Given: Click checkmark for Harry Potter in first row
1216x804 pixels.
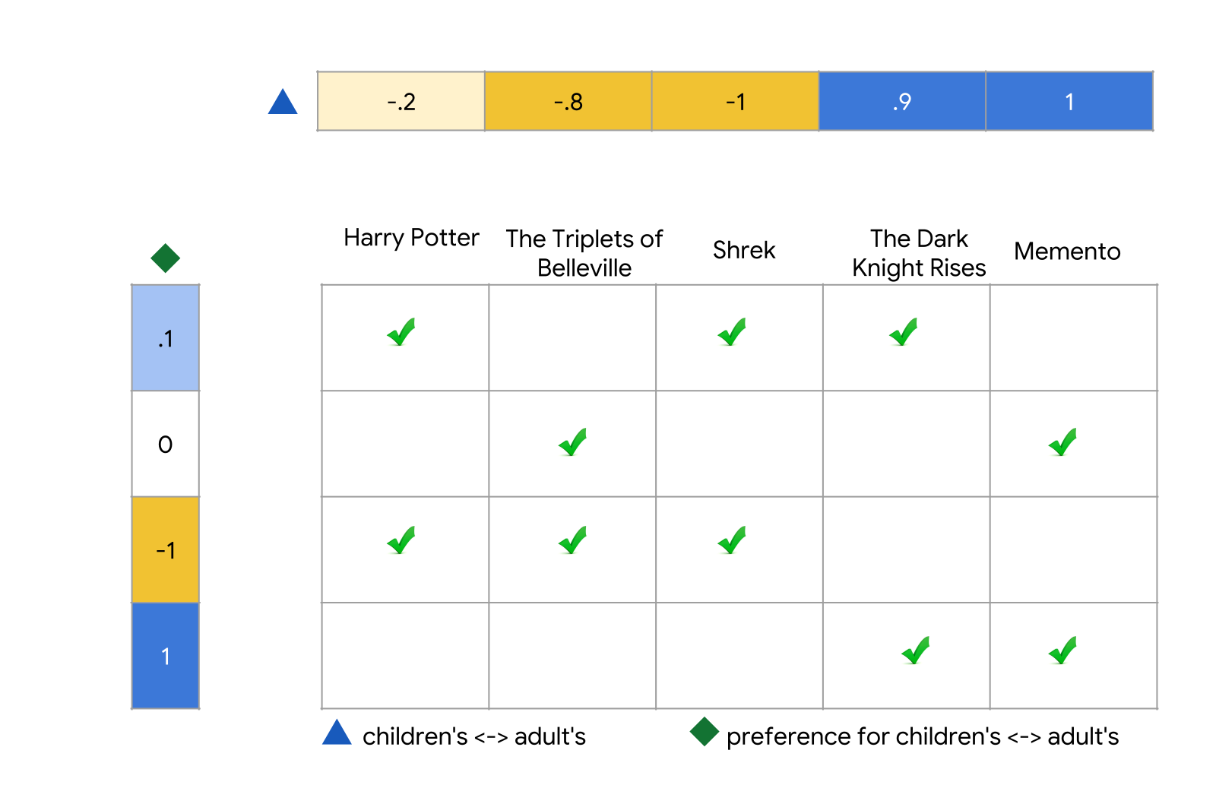Looking at the screenshot, I should coord(401,332).
